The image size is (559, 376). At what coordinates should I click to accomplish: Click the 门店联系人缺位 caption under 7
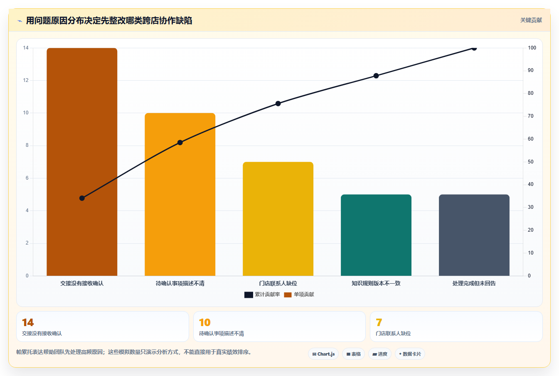click(393, 334)
